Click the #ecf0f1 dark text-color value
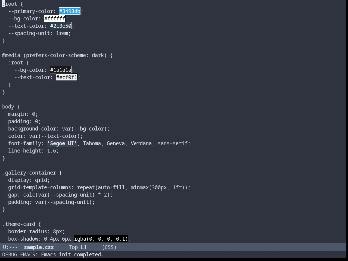Image resolution: width=348 pixels, height=261 pixels. pos(67,77)
